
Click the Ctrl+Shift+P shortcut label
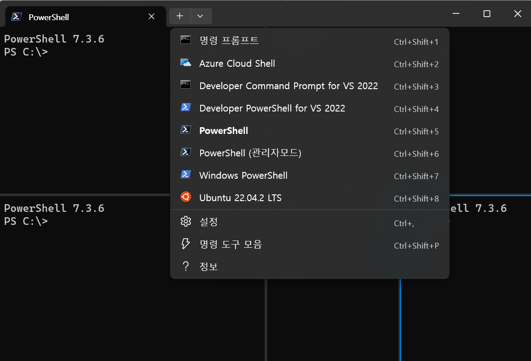coord(416,246)
